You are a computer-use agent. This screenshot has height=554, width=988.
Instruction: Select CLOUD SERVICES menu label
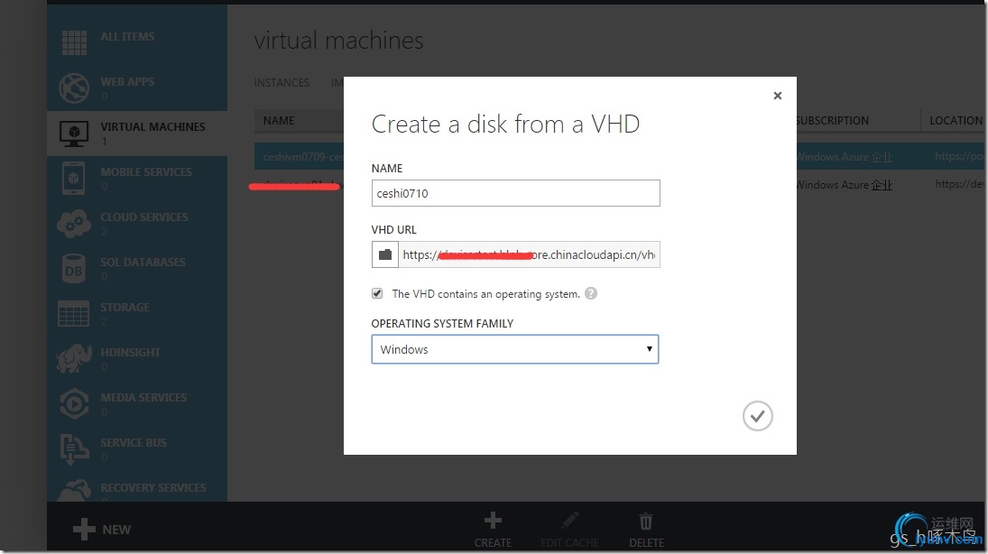pos(144,217)
